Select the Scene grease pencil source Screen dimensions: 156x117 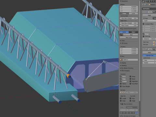coord(124,32)
